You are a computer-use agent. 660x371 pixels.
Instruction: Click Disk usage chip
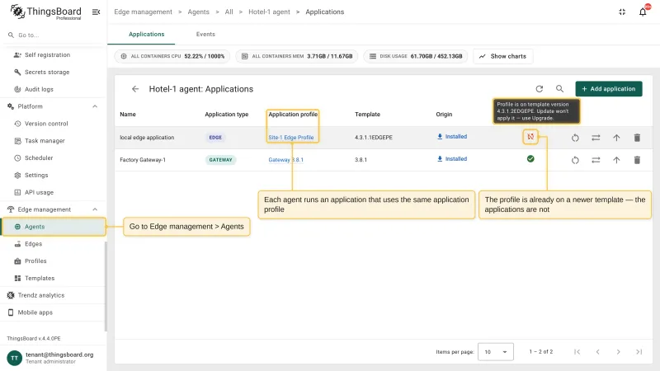(x=416, y=56)
